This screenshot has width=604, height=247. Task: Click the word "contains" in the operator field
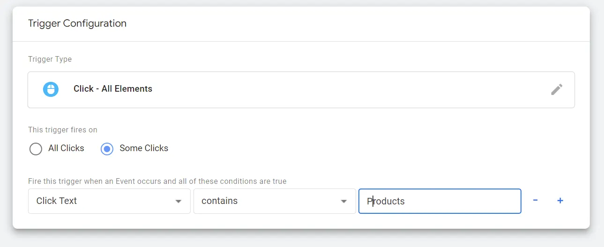point(219,201)
